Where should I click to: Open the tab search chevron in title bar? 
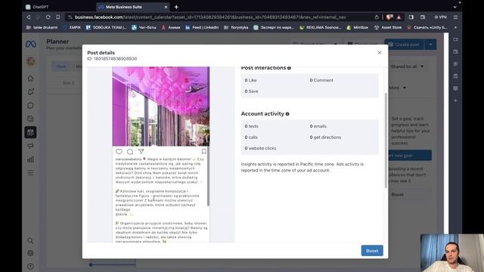[455, 7]
